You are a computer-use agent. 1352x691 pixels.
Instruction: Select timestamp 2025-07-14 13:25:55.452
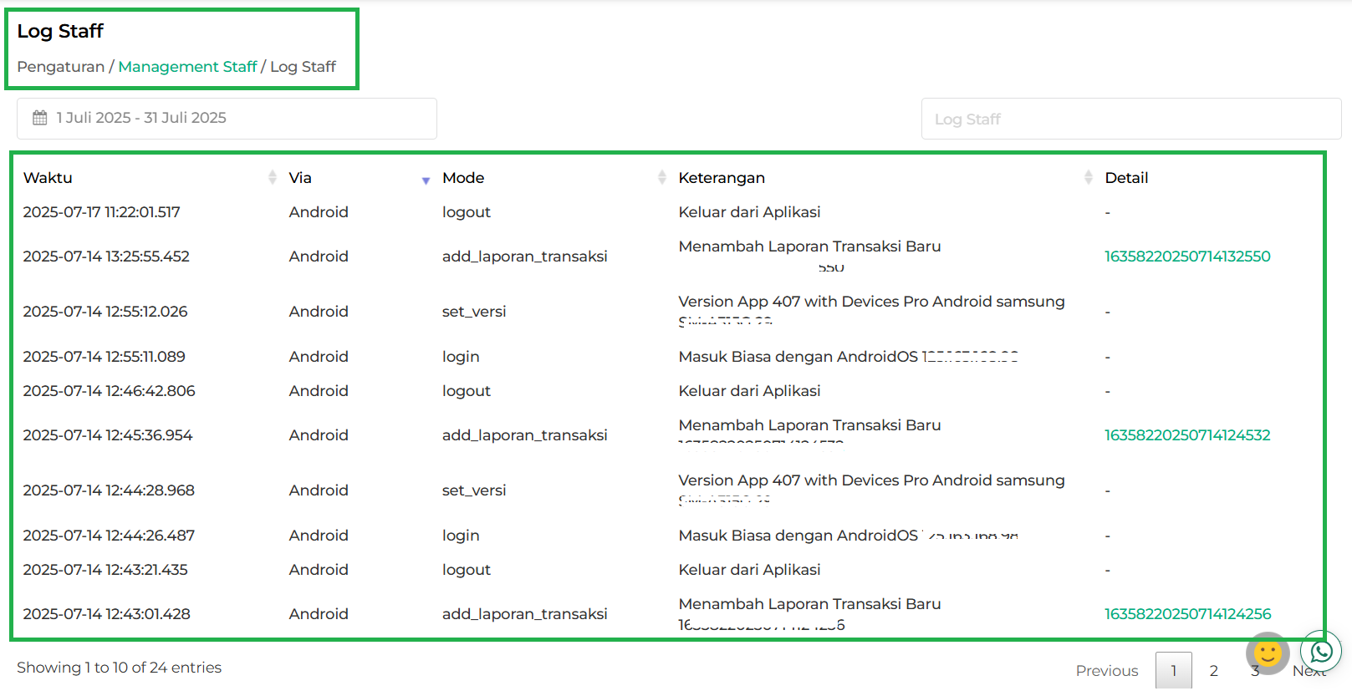click(x=106, y=257)
